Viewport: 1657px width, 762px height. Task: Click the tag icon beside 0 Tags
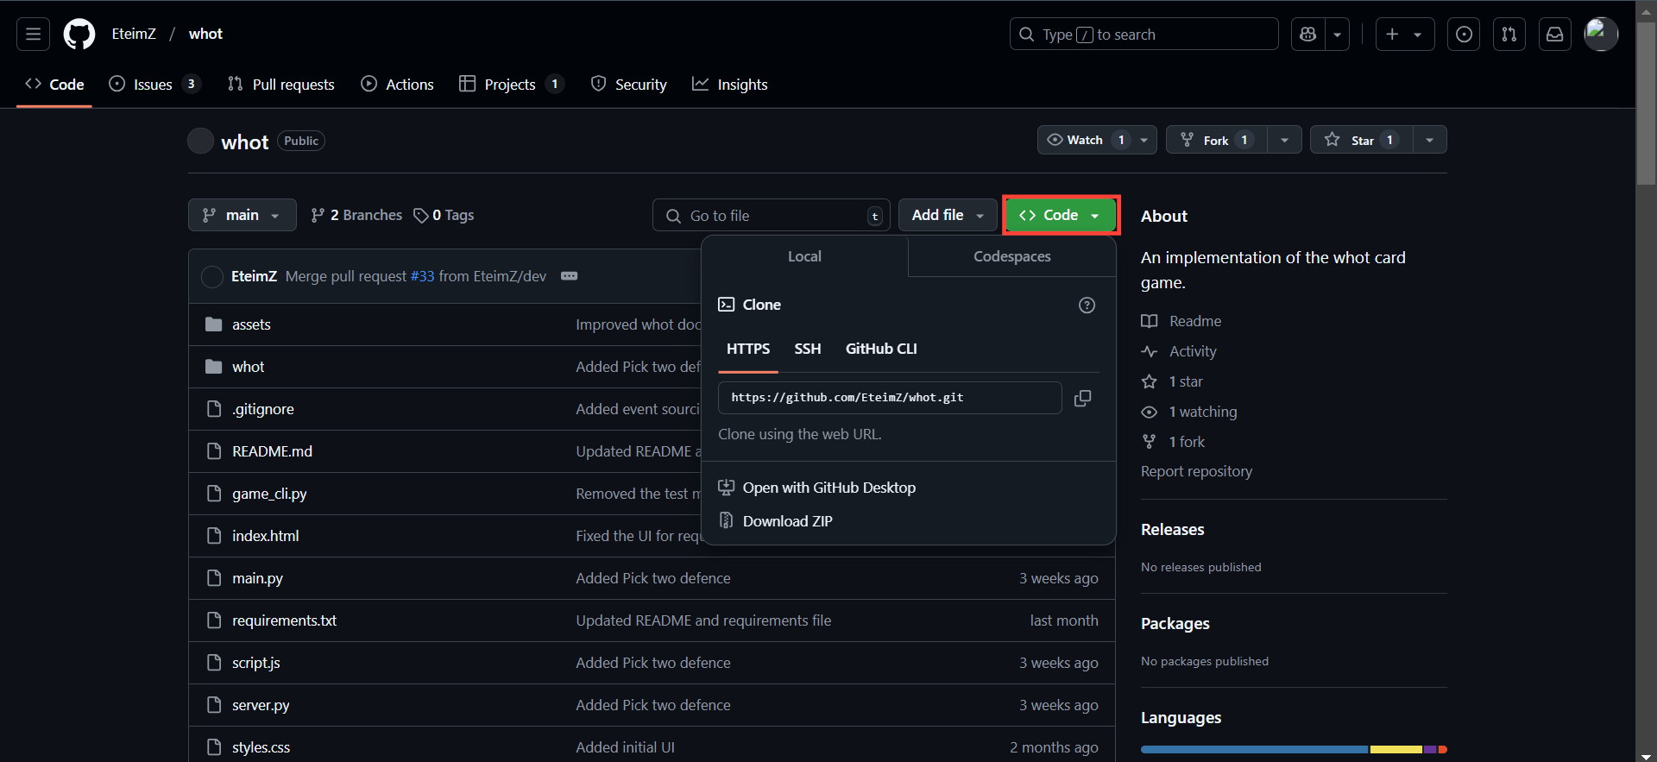pos(421,216)
